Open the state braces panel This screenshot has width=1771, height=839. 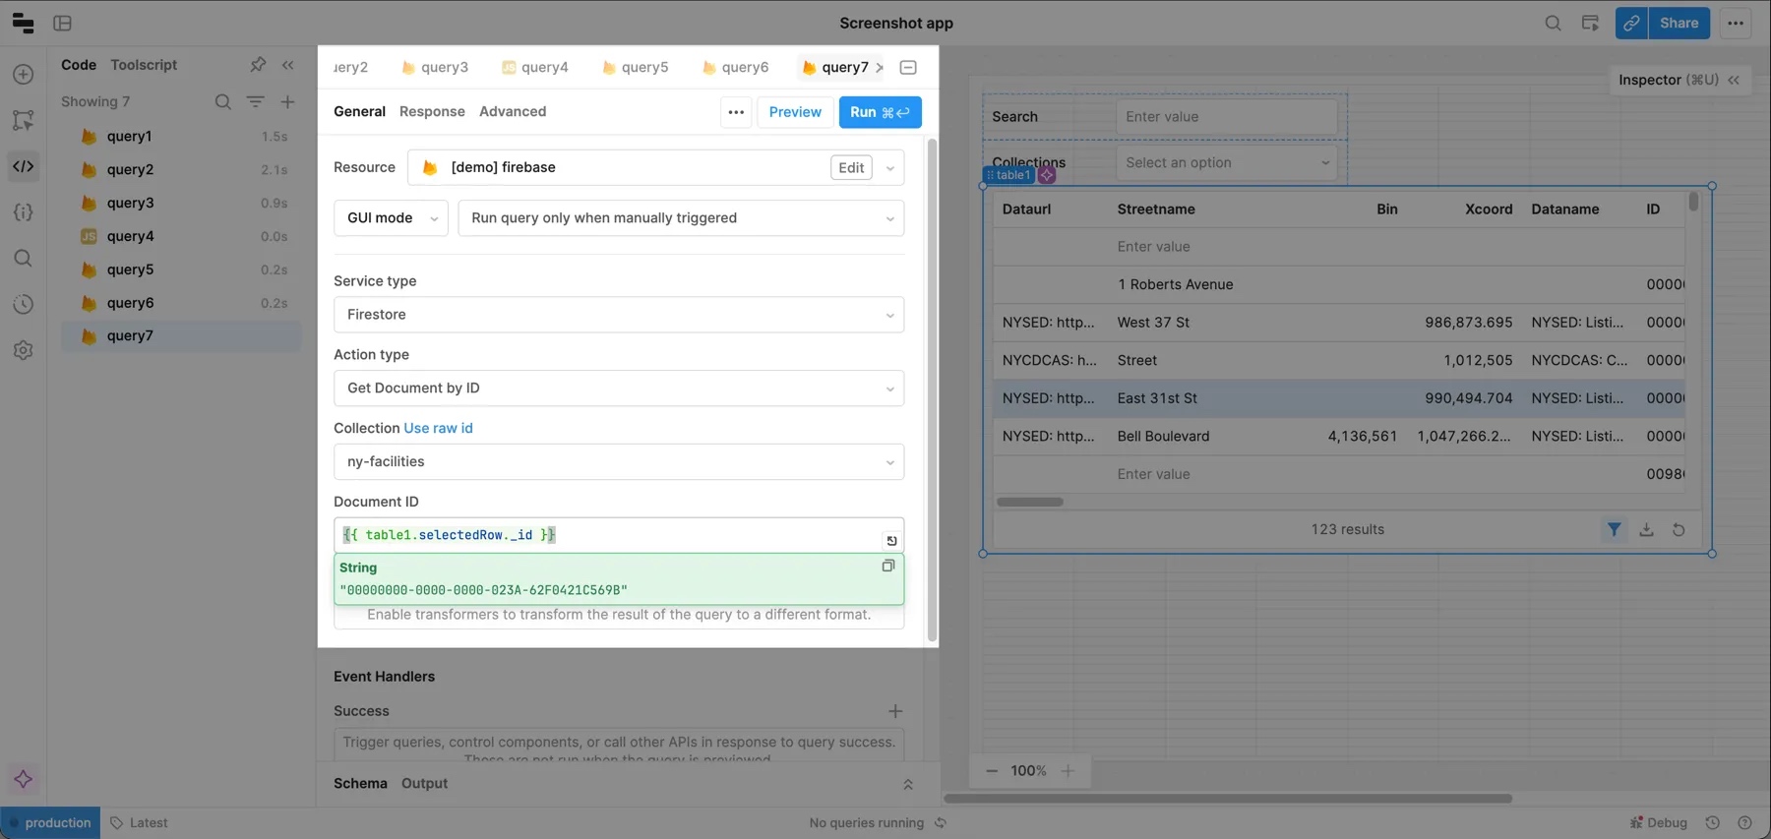pyautogui.click(x=24, y=212)
